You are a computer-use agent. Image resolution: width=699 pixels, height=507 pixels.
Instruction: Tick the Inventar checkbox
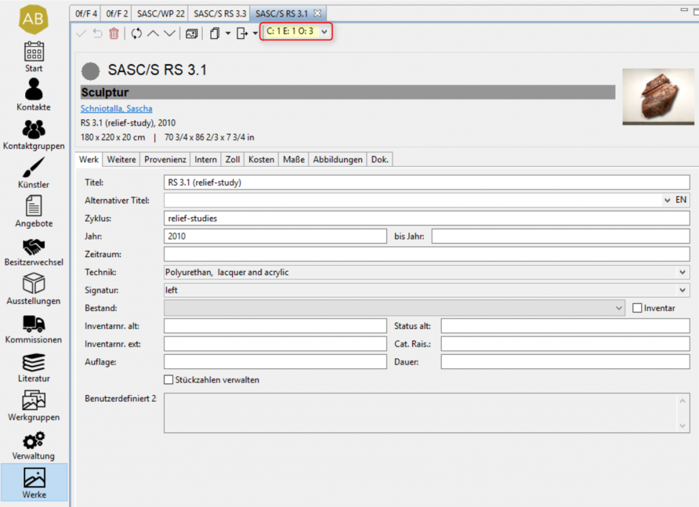click(637, 308)
